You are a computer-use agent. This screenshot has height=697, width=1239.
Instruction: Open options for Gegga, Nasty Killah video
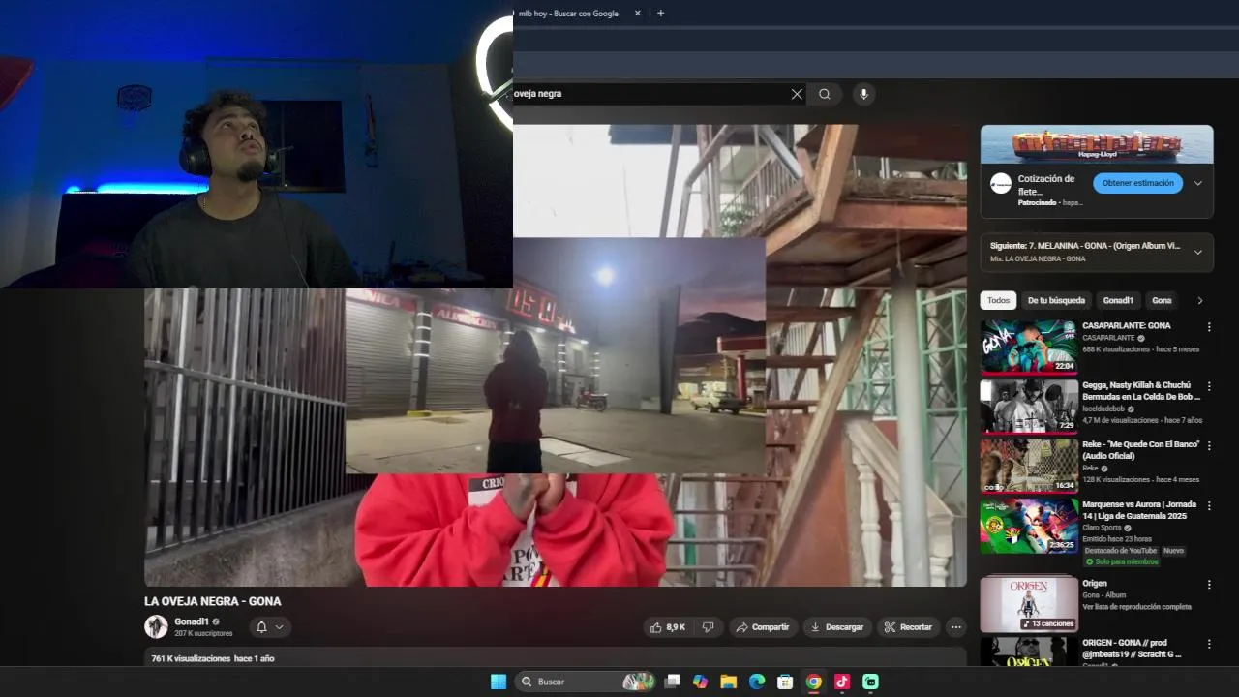pyautogui.click(x=1209, y=386)
